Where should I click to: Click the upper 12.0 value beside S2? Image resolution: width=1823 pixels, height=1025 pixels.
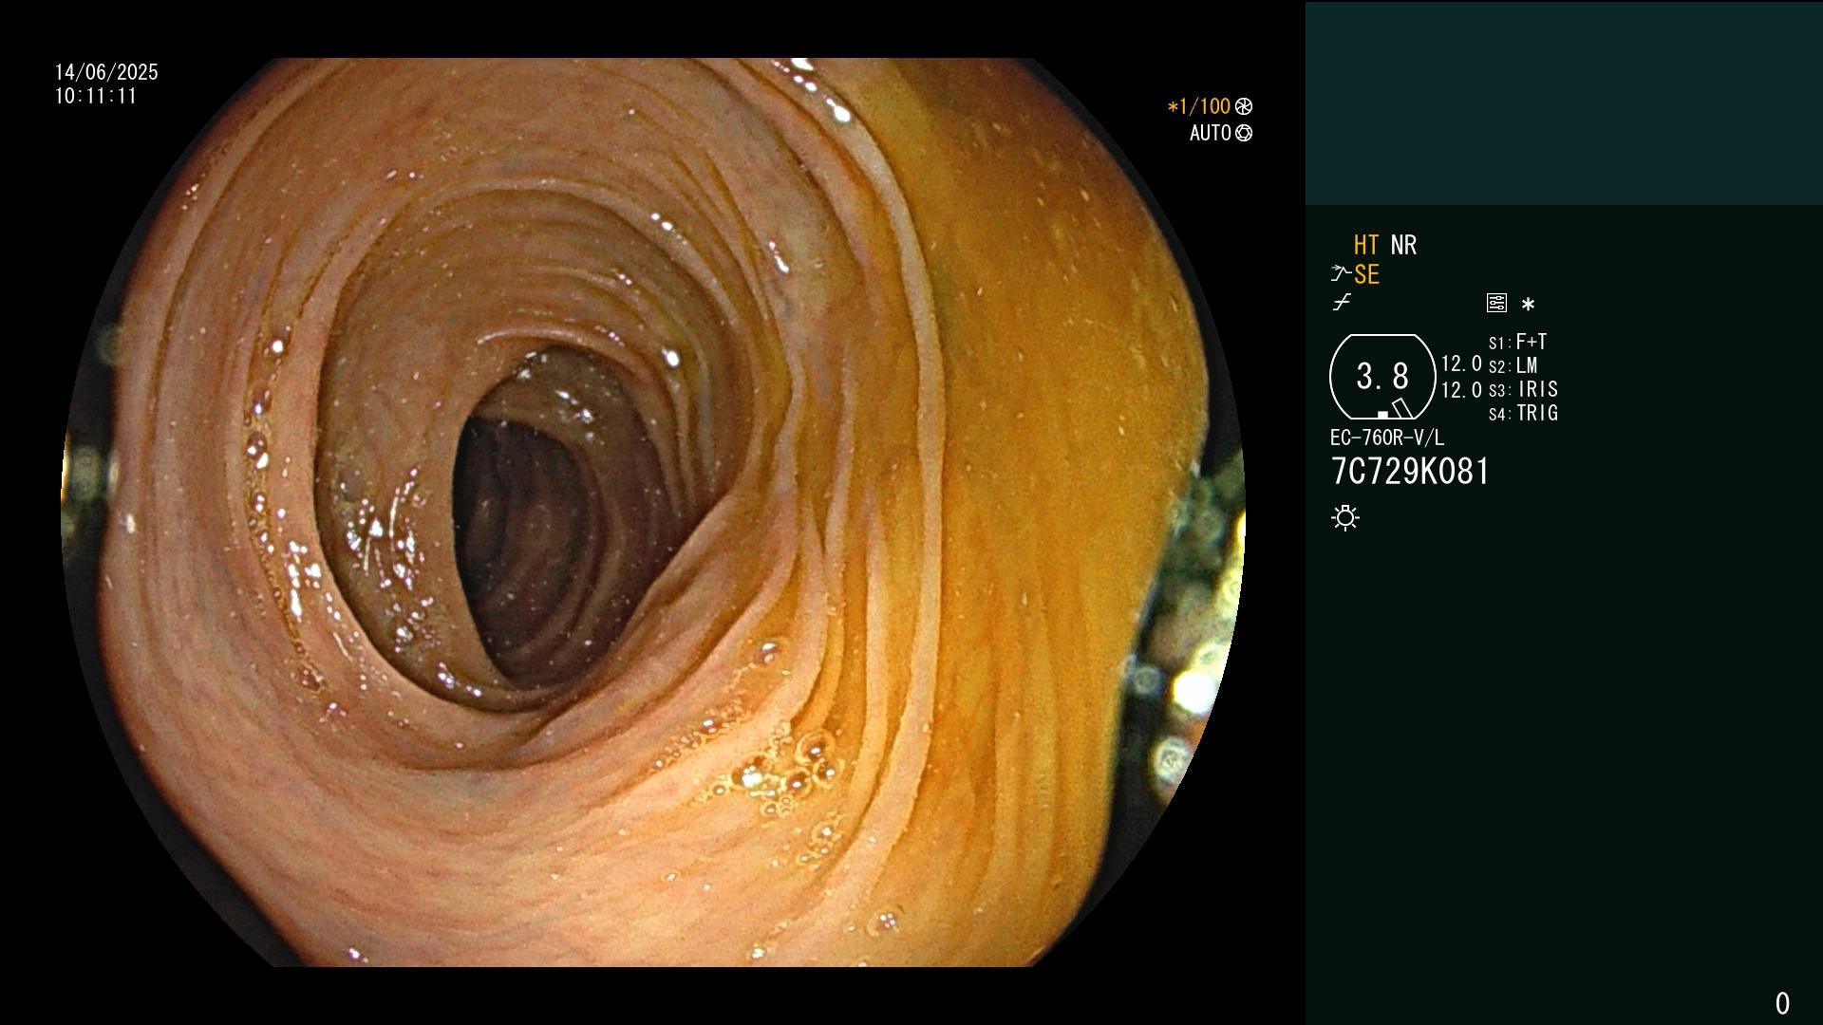click(1461, 363)
